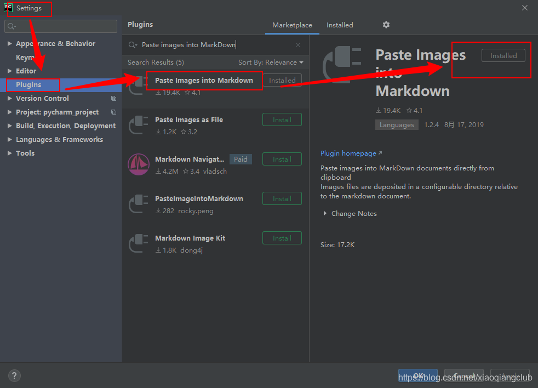The height and width of the screenshot is (388, 538).
Task: Select the PasteImageIntoMarkdown result title
Action: [199, 199]
